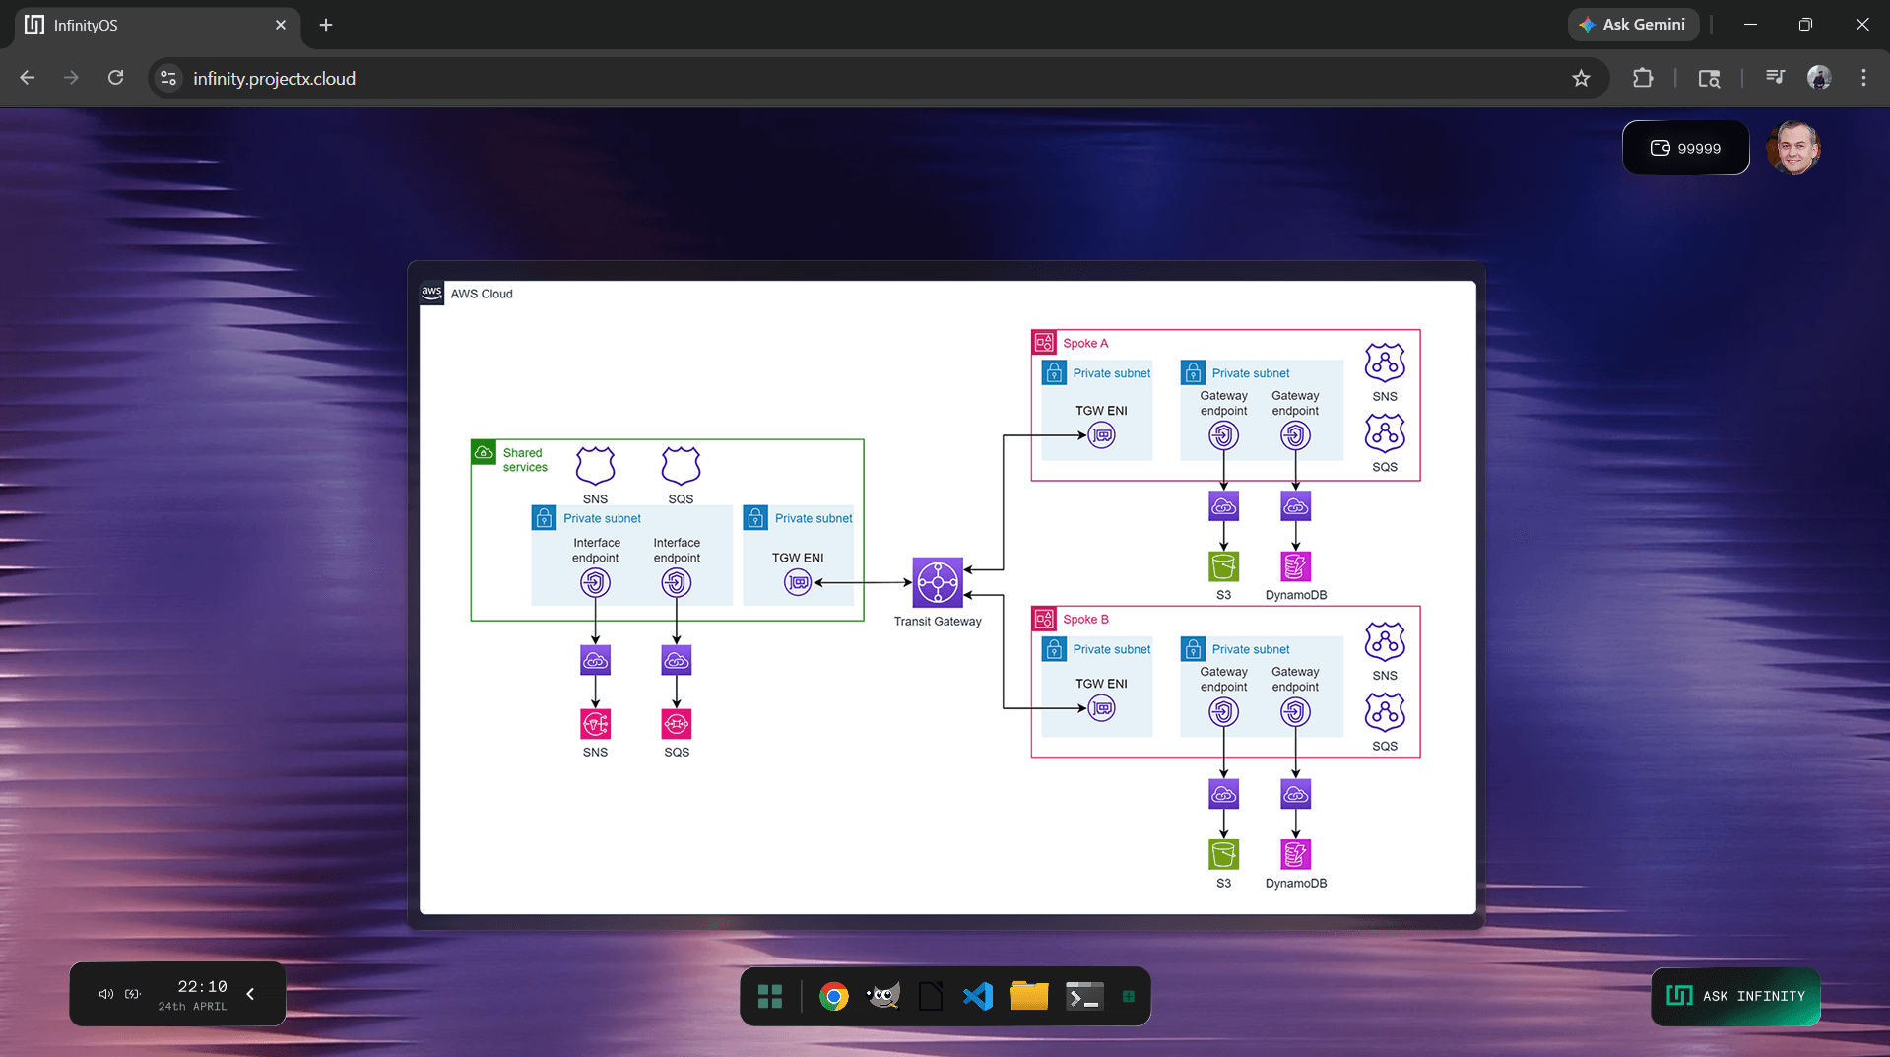
Task: Click the battery charging status icon
Action: tap(133, 994)
